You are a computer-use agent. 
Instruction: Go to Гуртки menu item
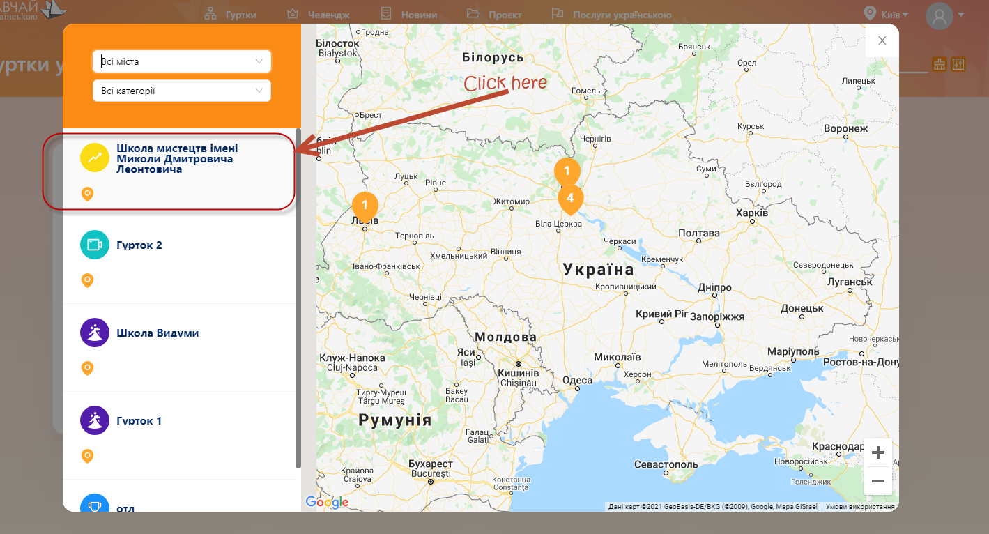pyautogui.click(x=229, y=14)
